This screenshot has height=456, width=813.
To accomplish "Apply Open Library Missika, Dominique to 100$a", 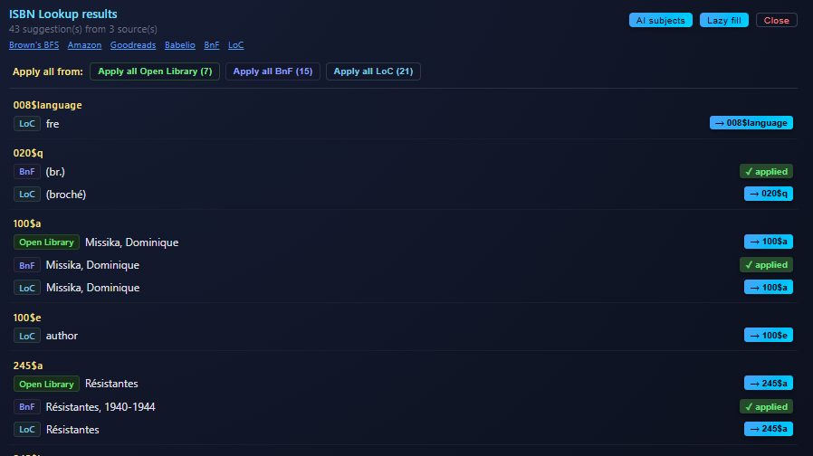I will click(x=769, y=242).
